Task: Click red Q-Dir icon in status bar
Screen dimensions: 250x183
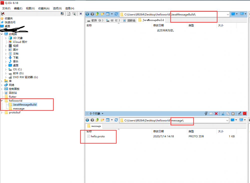Action: 244,113
